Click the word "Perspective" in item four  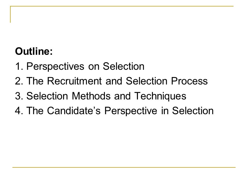[131, 111]
